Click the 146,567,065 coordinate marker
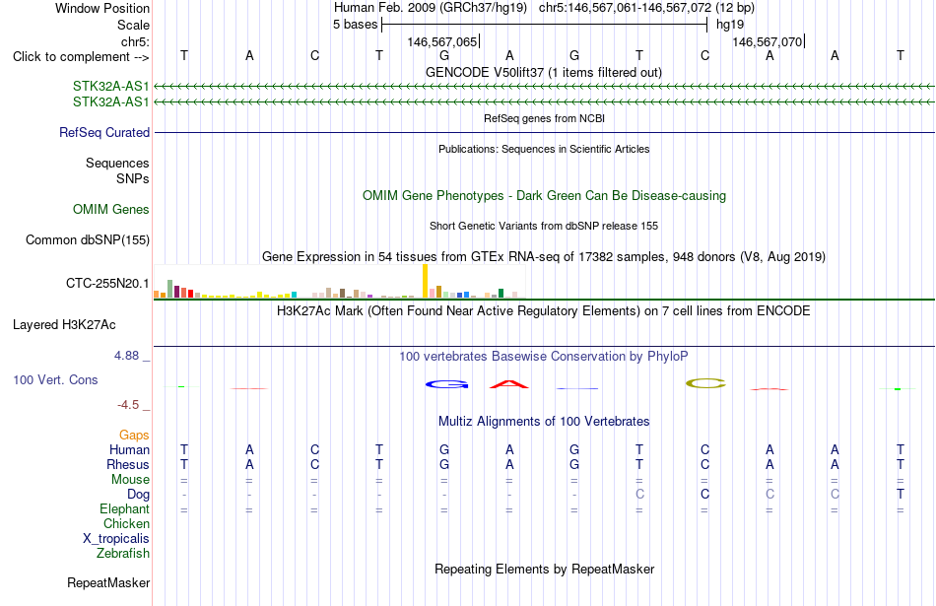Viewport: 936px width, 606px height. (x=442, y=41)
